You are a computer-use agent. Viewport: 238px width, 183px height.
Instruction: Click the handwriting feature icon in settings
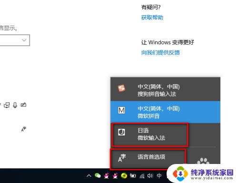click(x=23, y=105)
